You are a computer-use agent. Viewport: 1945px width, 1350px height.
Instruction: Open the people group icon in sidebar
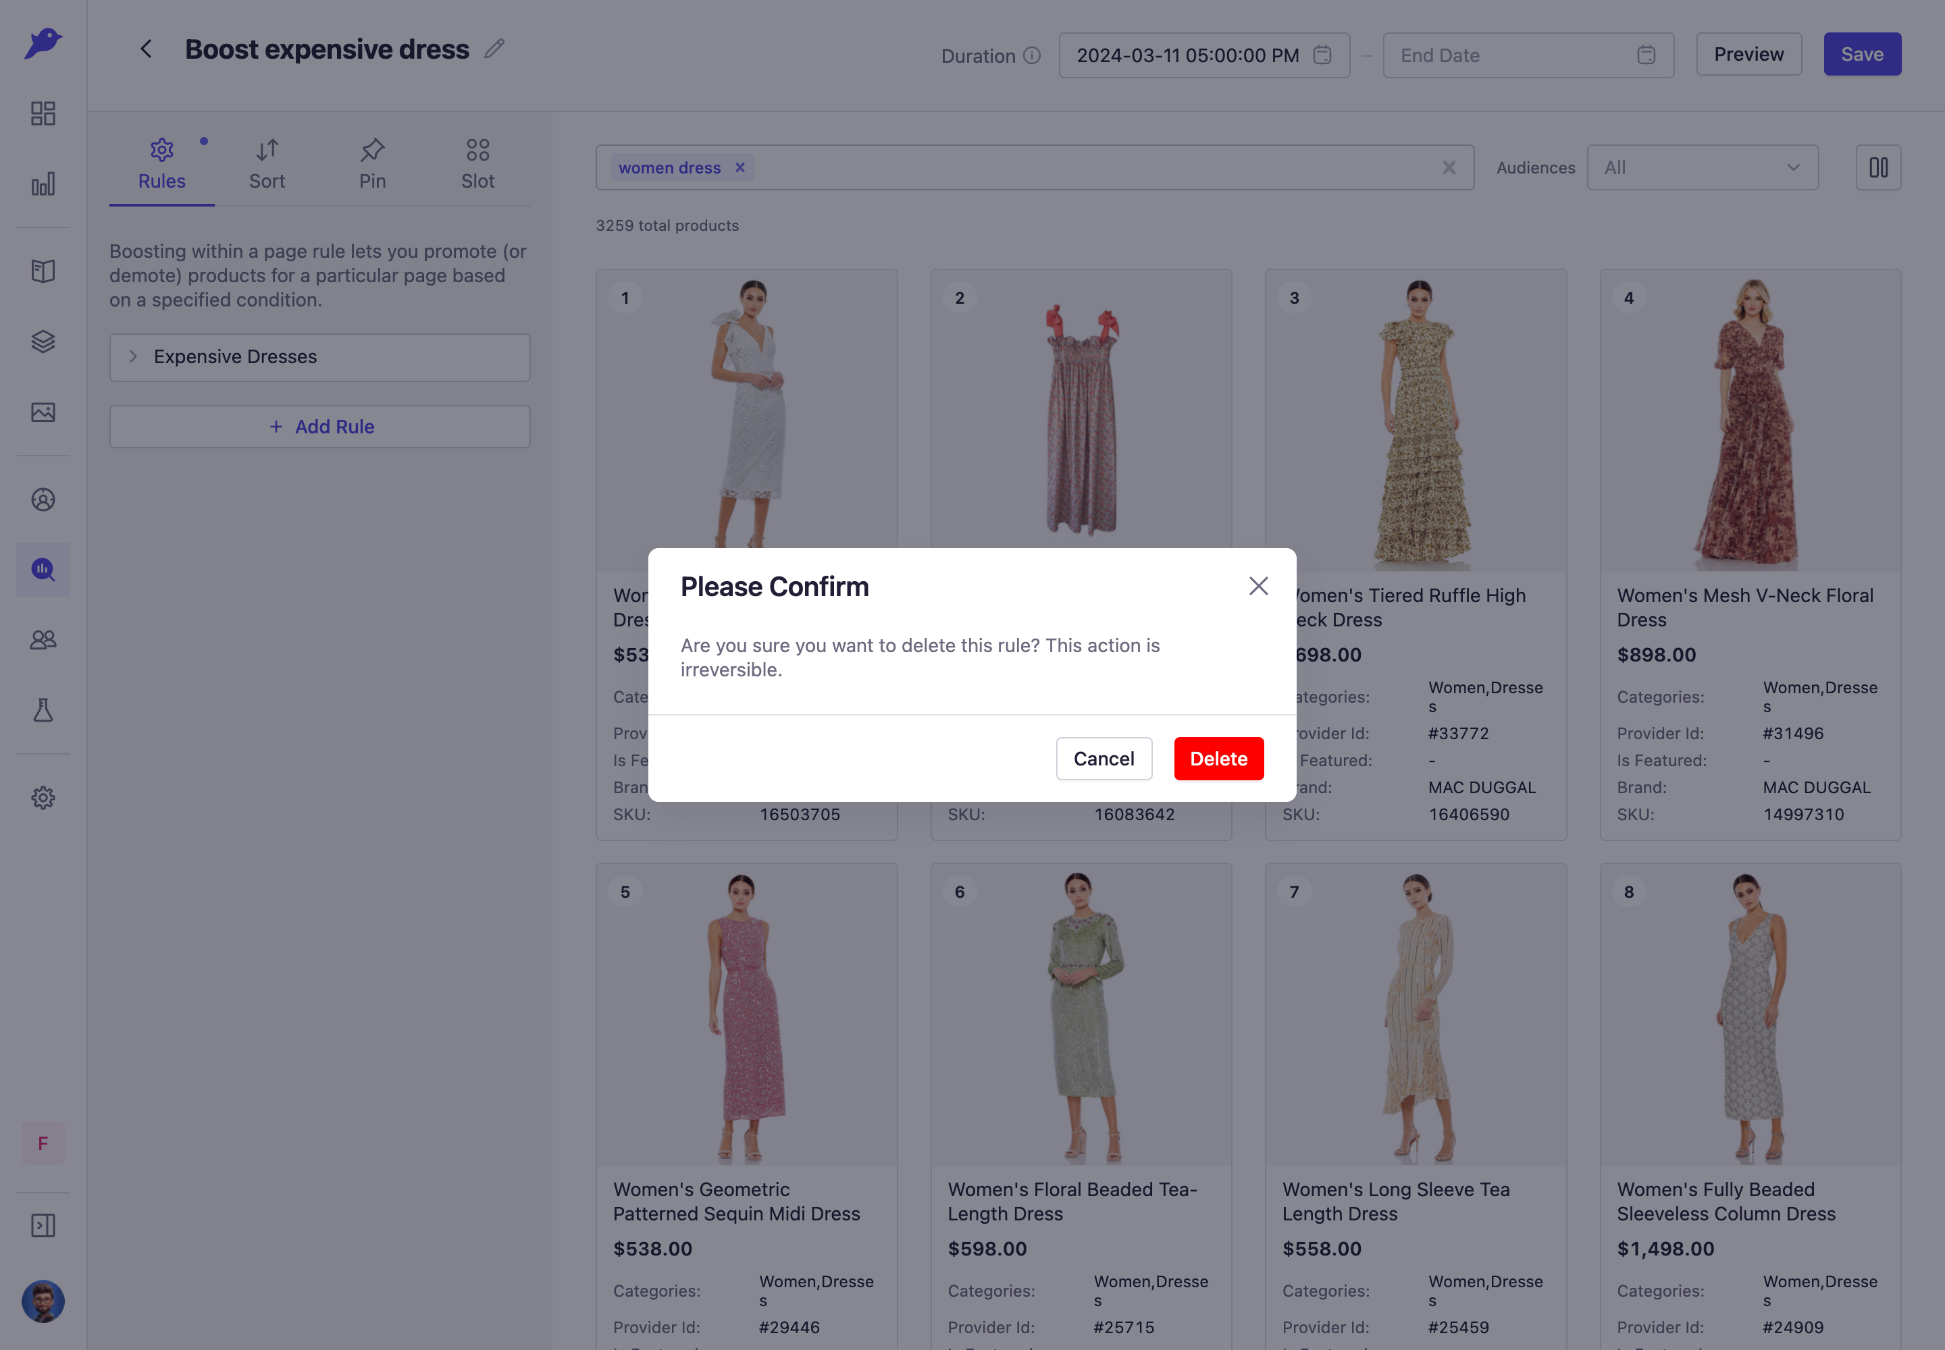tap(43, 641)
